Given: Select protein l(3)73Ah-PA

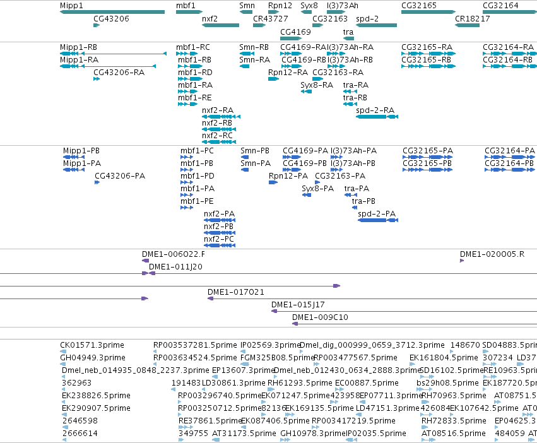Looking at the screenshot, I should pyautogui.click(x=337, y=157).
